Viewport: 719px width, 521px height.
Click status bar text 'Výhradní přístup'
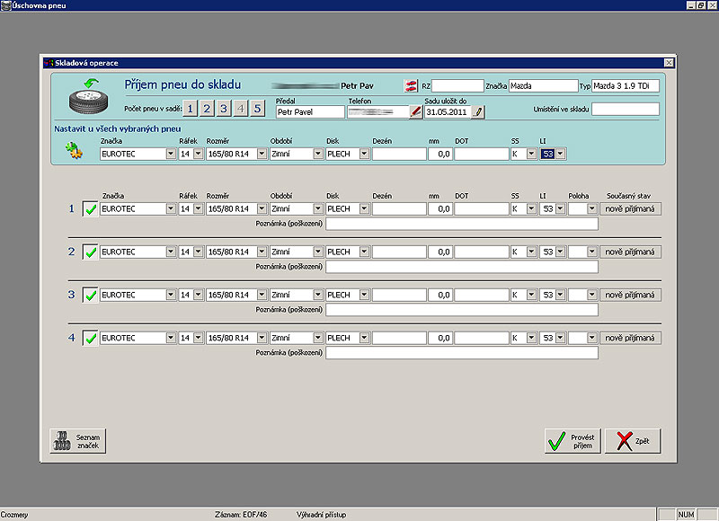pyautogui.click(x=321, y=515)
